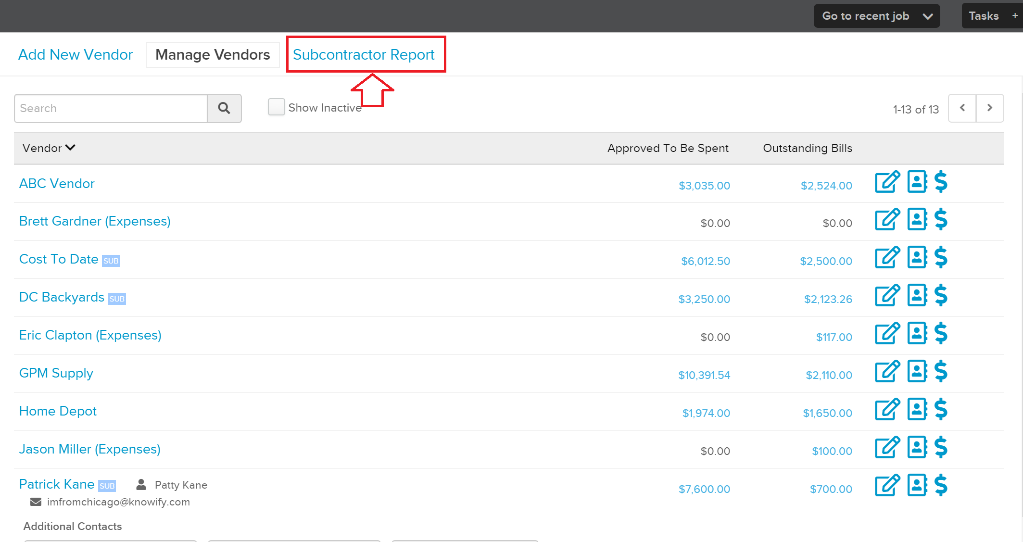
Task: Click the $2,524.00 outstanding bills amount
Action: coord(826,186)
